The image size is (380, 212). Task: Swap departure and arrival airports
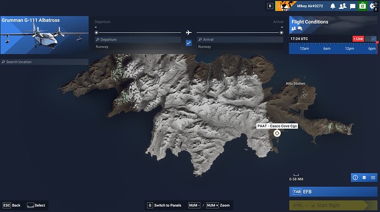coord(189,43)
